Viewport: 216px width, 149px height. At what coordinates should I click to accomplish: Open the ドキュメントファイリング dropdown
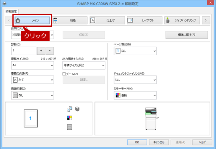coord(135,80)
